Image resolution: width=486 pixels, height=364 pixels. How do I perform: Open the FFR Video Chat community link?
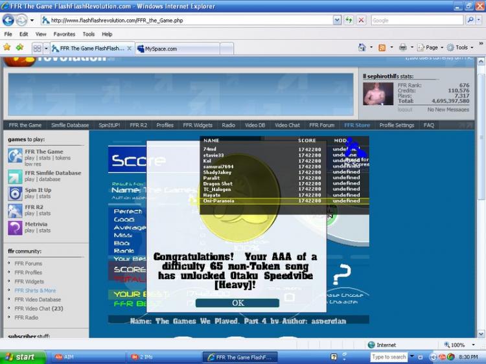tap(38, 309)
